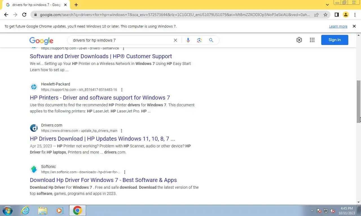
Task: Search by image with Google Lens
Action: (199, 40)
